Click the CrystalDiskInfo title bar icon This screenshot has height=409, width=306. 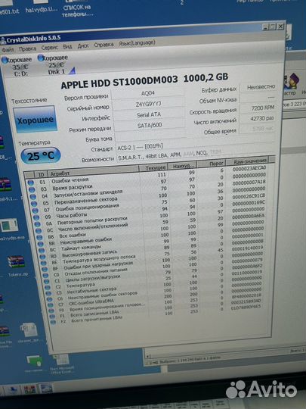tap(3, 41)
